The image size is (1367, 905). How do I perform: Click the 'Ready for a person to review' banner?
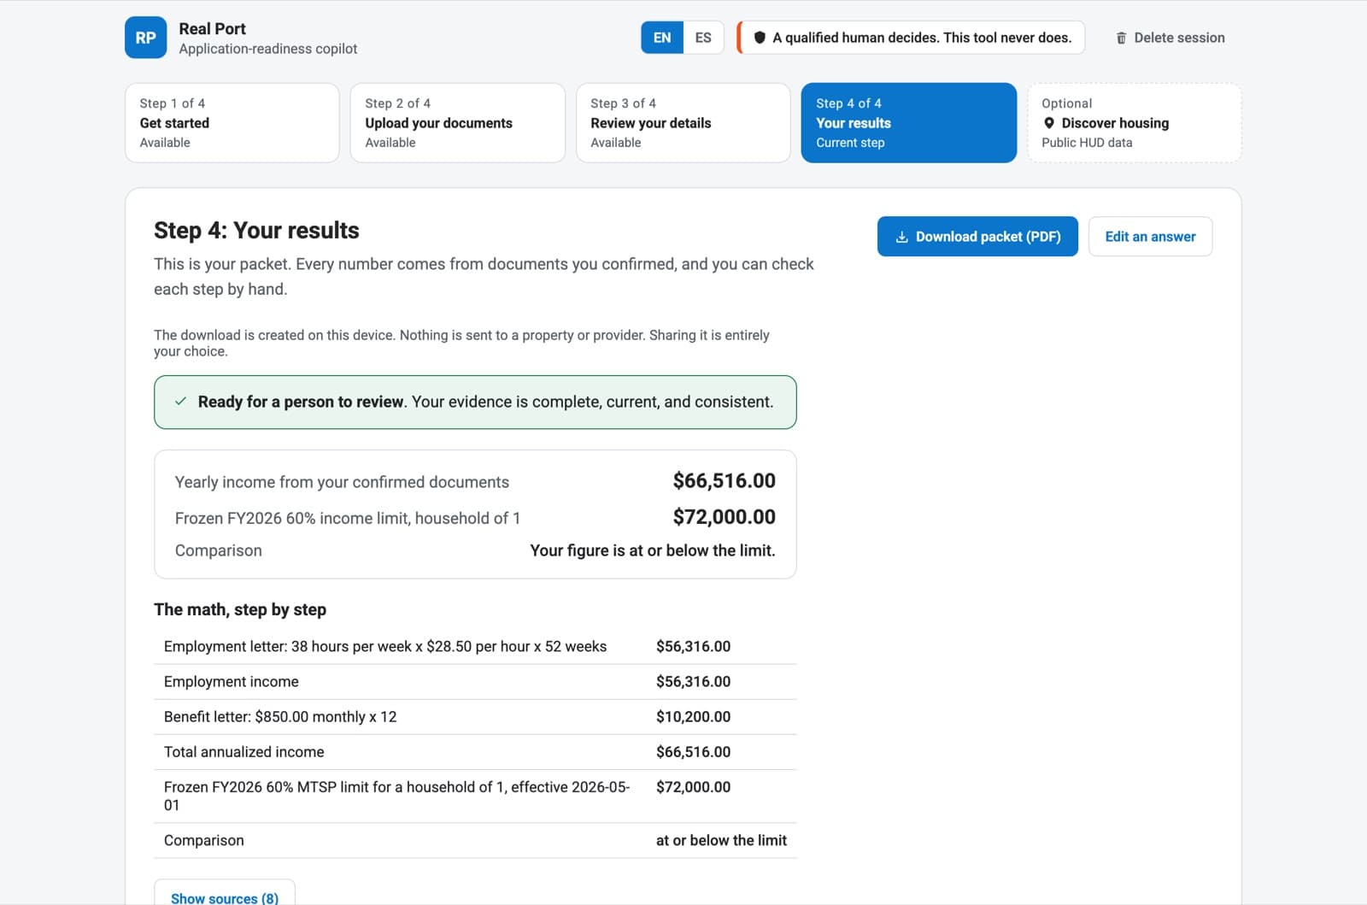475,402
